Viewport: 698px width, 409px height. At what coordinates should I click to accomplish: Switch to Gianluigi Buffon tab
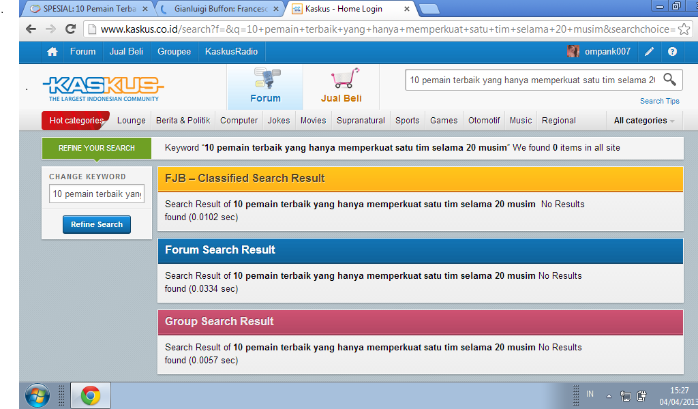tap(220, 9)
